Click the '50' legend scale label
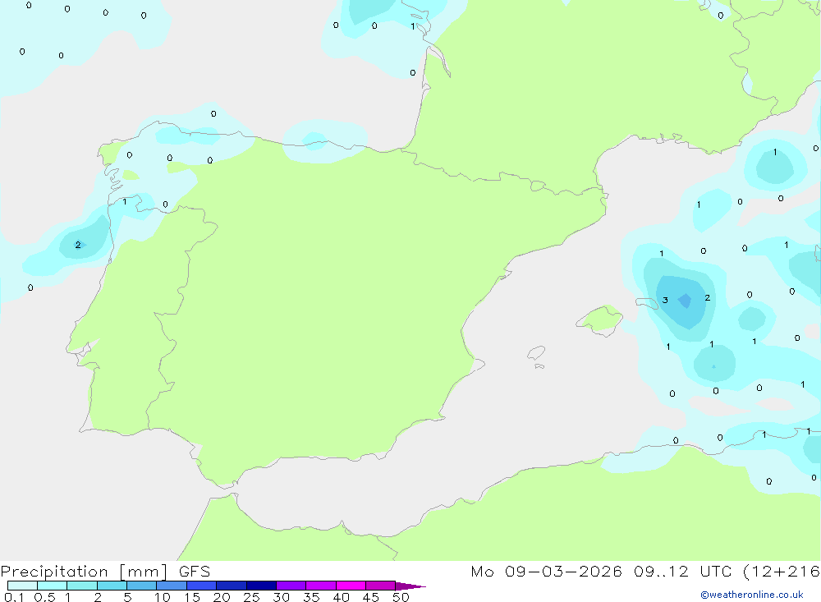 tap(401, 597)
